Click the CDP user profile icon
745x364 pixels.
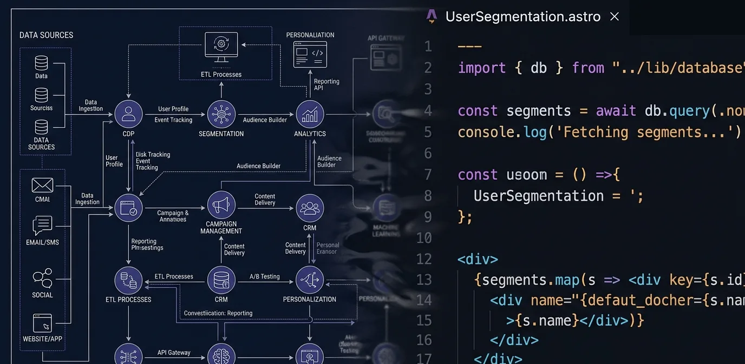(129, 114)
